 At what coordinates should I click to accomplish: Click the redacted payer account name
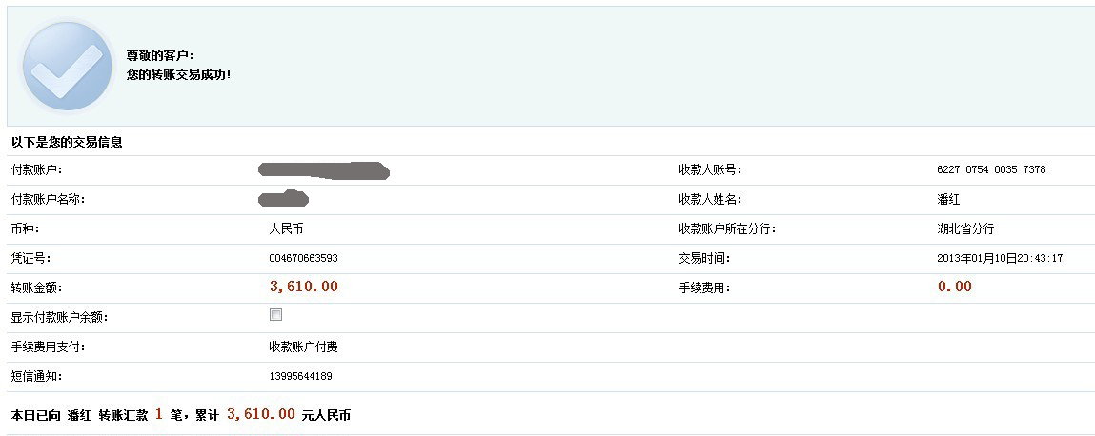pyautogui.click(x=284, y=199)
